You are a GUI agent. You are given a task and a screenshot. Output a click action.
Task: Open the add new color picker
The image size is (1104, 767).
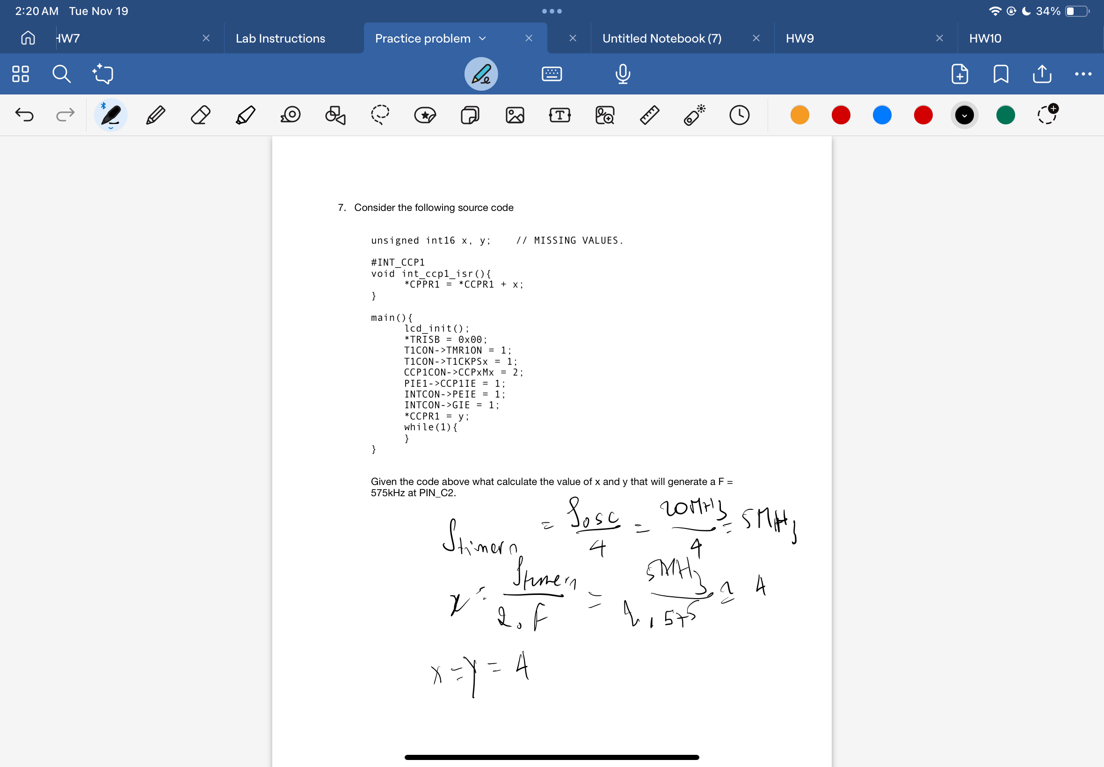(1048, 115)
